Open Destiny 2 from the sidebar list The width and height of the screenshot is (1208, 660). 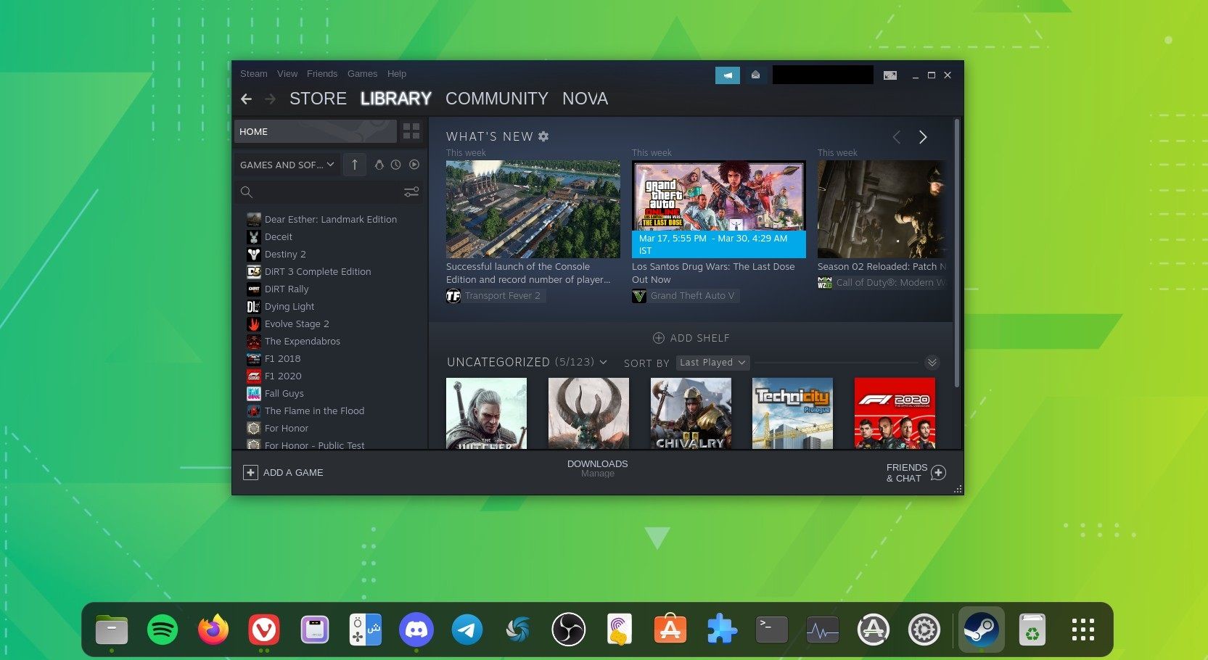[285, 254]
